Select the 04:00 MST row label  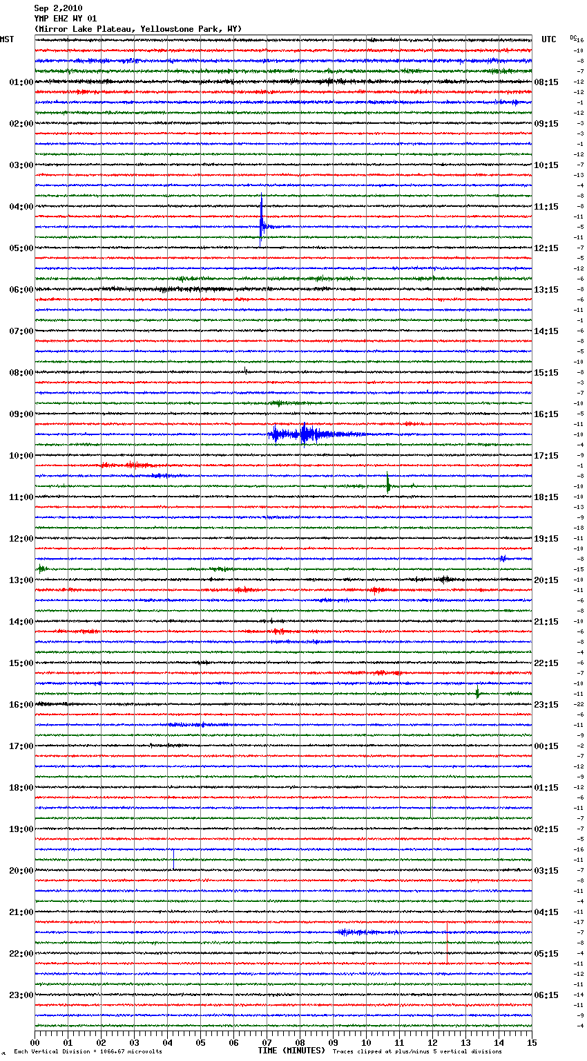21,207
